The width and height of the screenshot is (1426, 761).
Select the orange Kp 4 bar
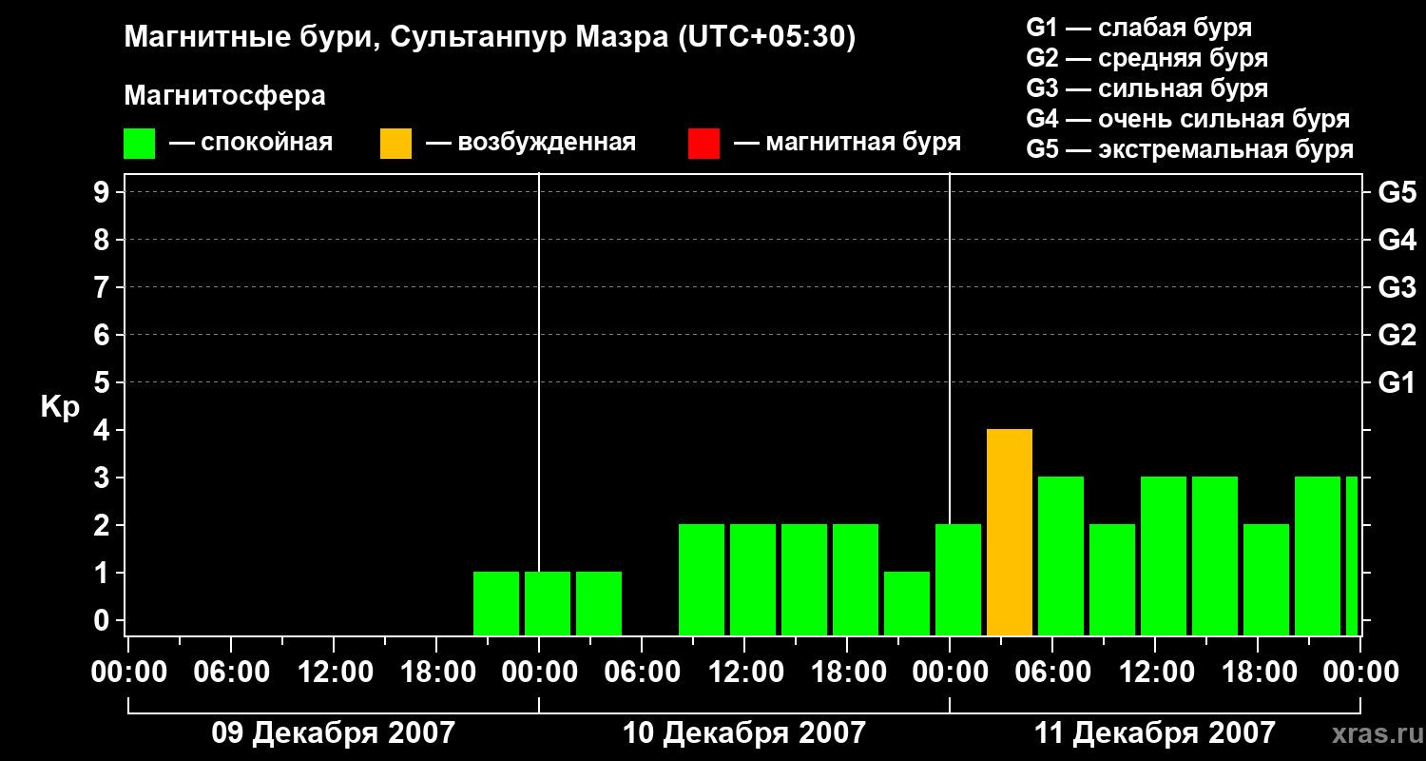[x=1010, y=533]
